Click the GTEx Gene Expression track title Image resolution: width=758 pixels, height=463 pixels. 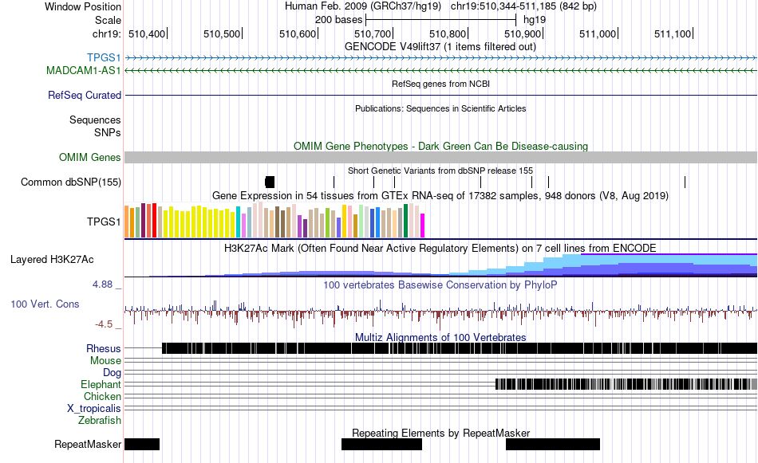pyautogui.click(x=440, y=195)
